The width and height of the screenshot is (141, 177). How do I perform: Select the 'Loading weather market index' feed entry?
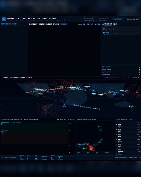click(121, 29)
